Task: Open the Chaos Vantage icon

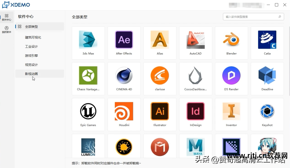Action: [88, 75]
